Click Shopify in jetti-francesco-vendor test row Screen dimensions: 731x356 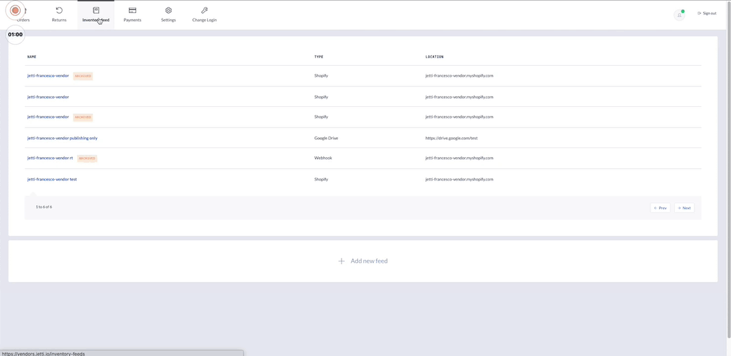point(321,179)
